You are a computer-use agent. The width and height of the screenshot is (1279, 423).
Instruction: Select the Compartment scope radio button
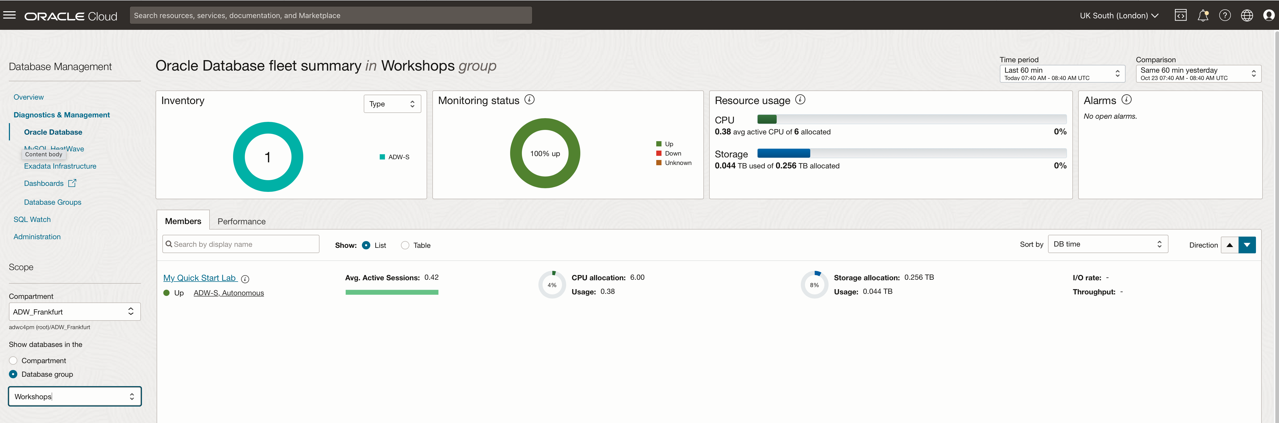pyautogui.click(x=13, y=361)
